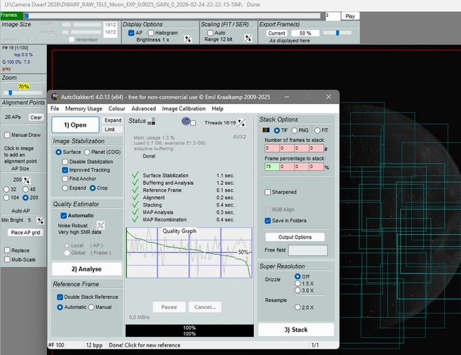Click the Frames slider track at the top
Viewport: 461px width, 355px height.
[175, 15]
